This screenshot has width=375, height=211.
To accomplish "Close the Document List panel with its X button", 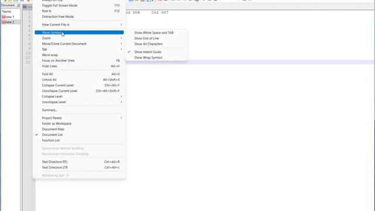I will [18, 5].
